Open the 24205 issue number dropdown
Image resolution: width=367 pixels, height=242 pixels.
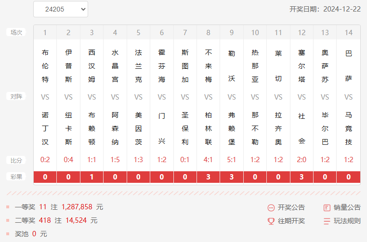tap(61, 9)
